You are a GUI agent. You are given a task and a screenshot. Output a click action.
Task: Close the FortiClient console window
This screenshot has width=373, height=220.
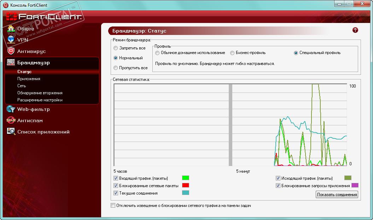point(362,4)
